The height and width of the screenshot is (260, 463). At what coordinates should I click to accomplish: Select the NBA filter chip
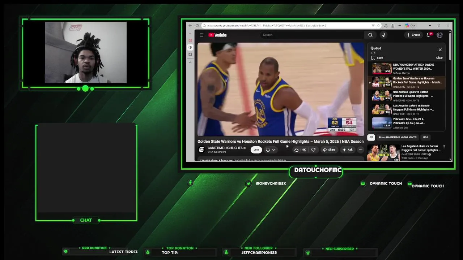click(425, 137)
